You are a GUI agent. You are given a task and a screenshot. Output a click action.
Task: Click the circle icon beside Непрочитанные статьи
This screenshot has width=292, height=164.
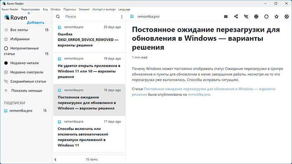click(x=6, y=48)
